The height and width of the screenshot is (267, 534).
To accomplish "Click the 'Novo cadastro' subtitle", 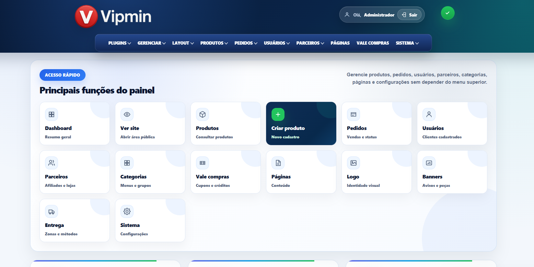I will (285, 137).
